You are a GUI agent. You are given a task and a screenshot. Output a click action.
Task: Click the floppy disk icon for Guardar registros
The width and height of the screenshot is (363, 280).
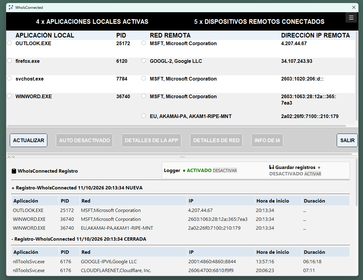(271, 167)
